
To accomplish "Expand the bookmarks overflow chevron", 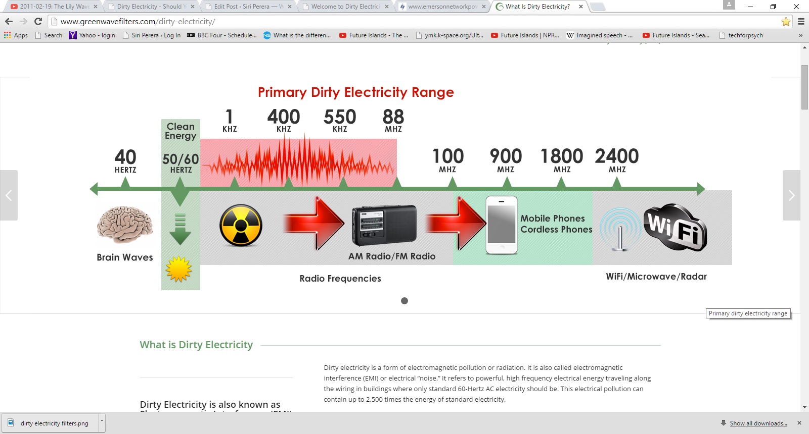I will [x=800, y=35].
